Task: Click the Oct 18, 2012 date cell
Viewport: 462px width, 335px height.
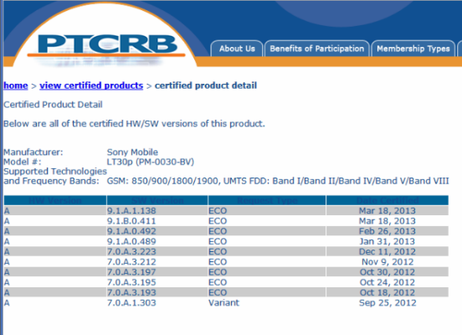Action: click(x=388, y=292)
